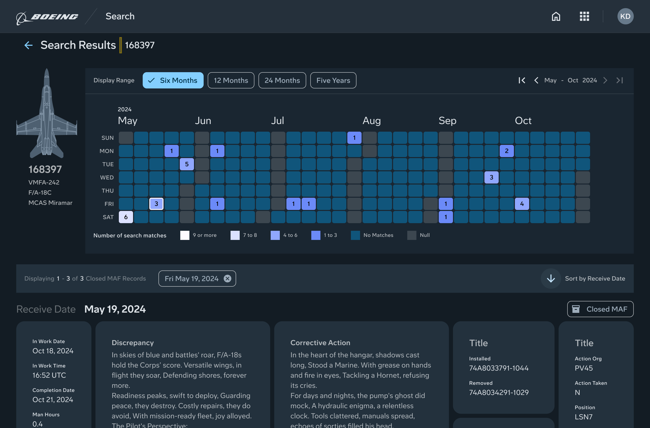Click the MCAS Miramar location text
Screen dimensions: 650x428
[50, 203]
